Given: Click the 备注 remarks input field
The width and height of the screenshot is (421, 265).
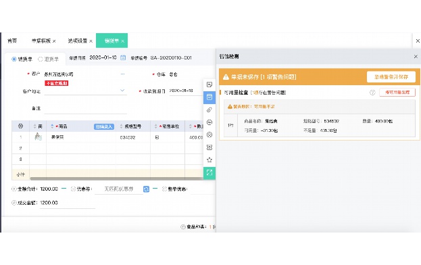Looking at the screenshot, I should pyautogui.click(x=85, y=109).
